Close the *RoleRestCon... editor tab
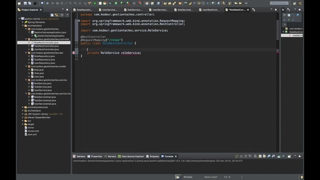This screenshot has width=320, height=180. (x=248, y=10)
